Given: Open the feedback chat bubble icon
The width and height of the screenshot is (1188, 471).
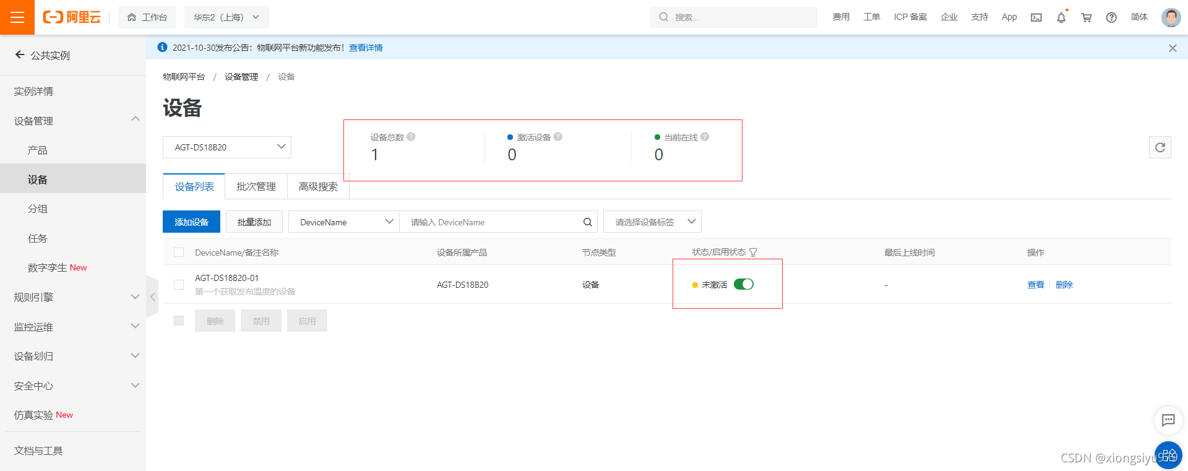Looking at the screenshot, I should 1168,420.
